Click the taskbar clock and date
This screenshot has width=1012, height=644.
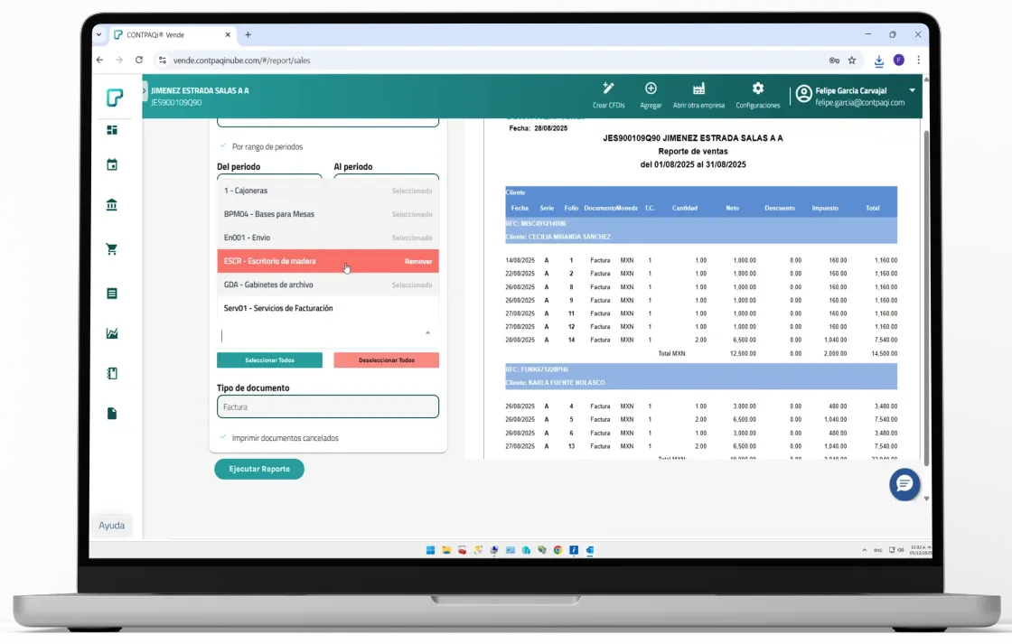point(920,550)
